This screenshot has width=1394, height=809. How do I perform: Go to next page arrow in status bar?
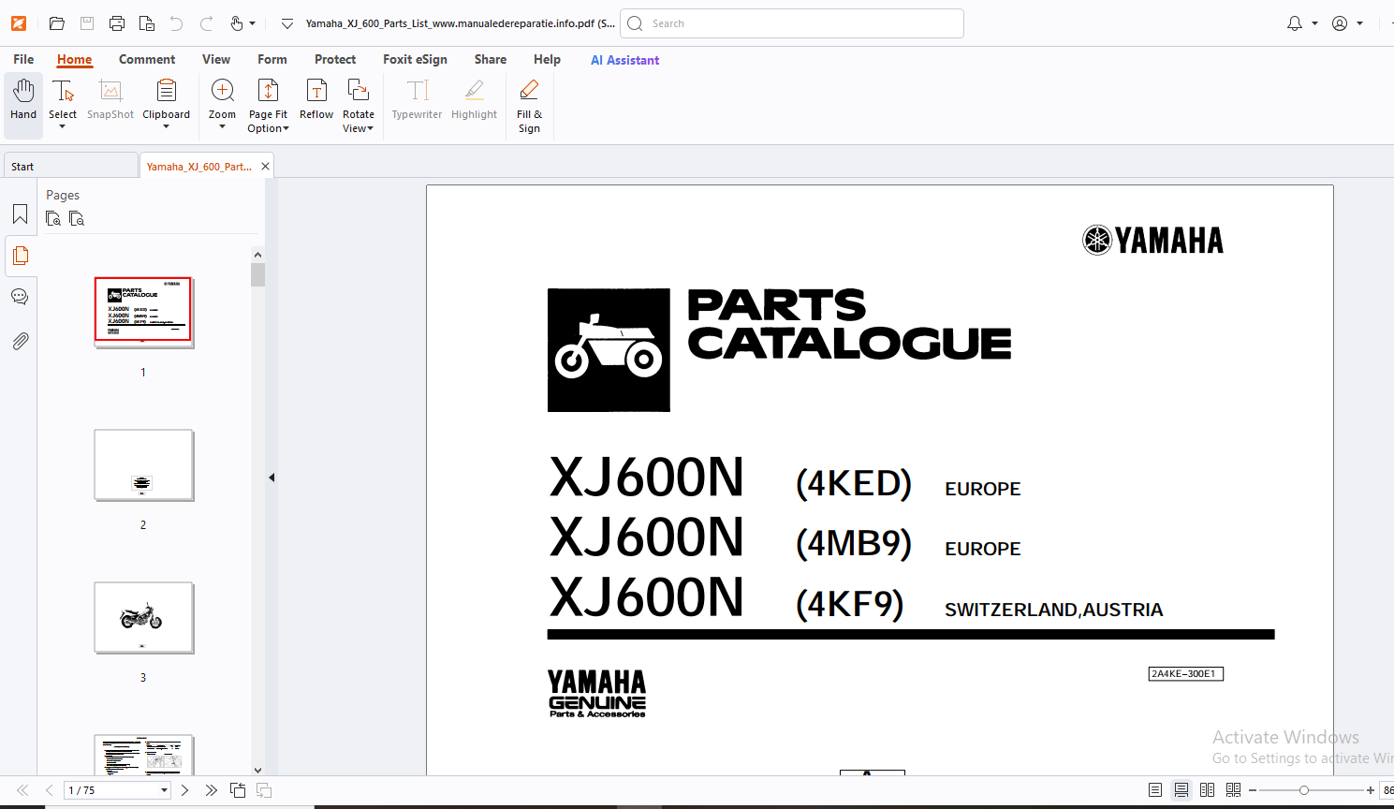184,790
